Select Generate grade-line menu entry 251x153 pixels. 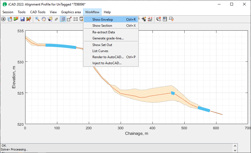pos(108,38)
